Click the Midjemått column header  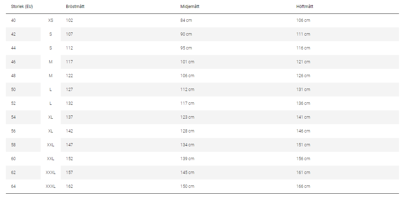point(190,7)
